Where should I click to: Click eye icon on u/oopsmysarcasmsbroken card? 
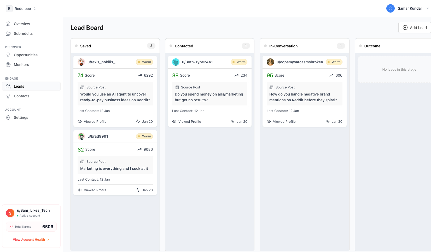pyautogui.click(x=269, y=121)
